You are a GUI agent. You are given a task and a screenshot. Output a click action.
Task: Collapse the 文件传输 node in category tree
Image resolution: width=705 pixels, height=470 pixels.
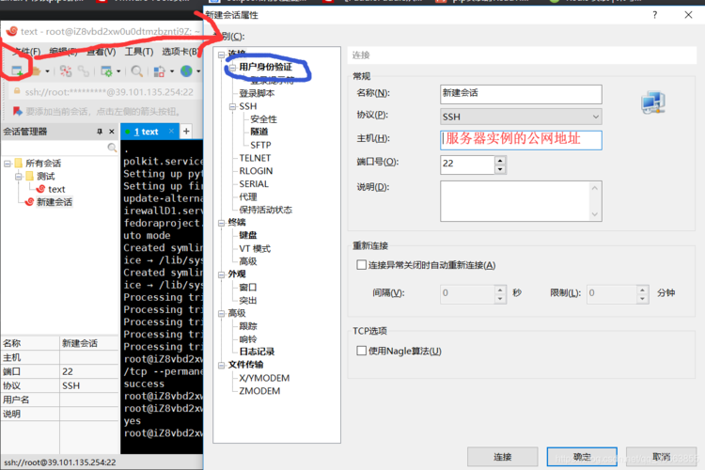pos(221,366)
